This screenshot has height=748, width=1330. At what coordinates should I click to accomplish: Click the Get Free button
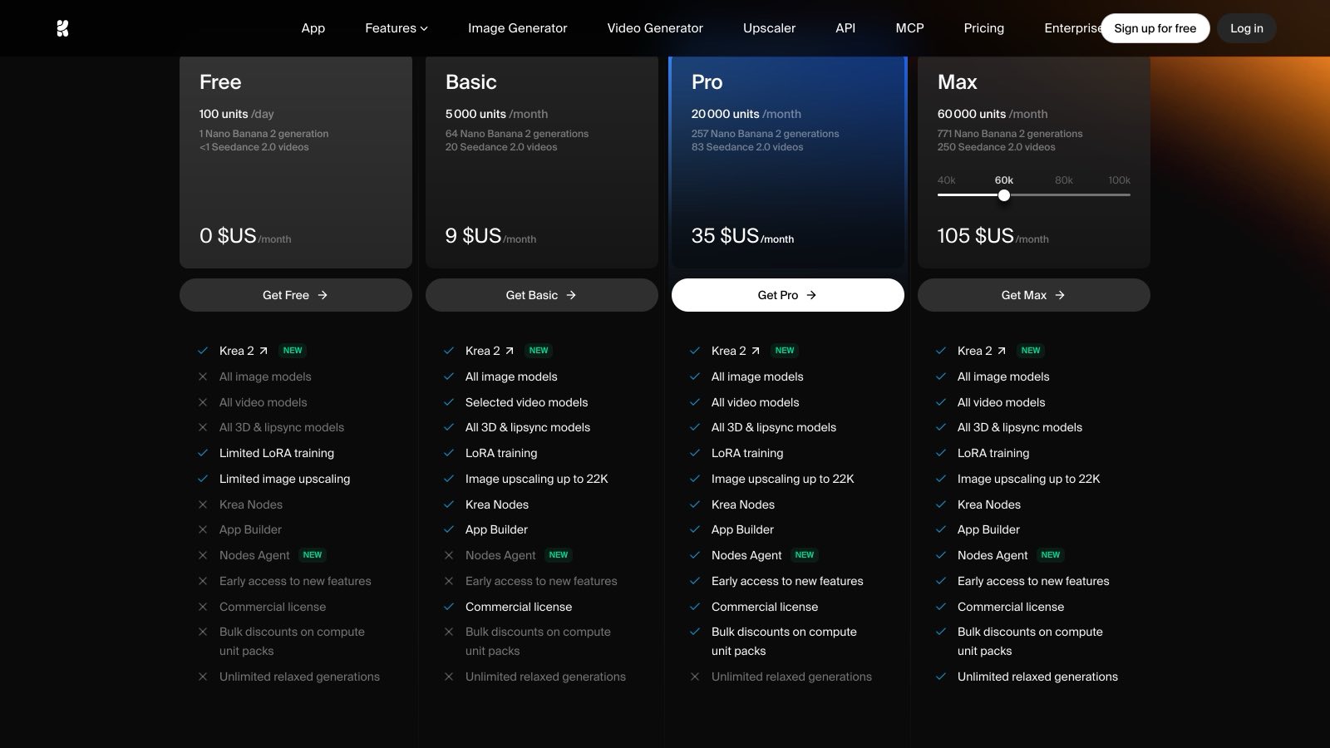[296, 295]
